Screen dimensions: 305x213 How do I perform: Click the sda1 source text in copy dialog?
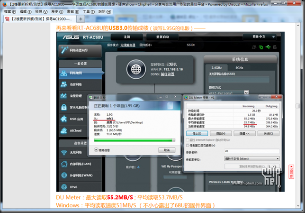tap(110, 118)
